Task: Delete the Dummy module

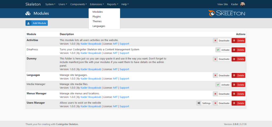Action: pos(238,59)
